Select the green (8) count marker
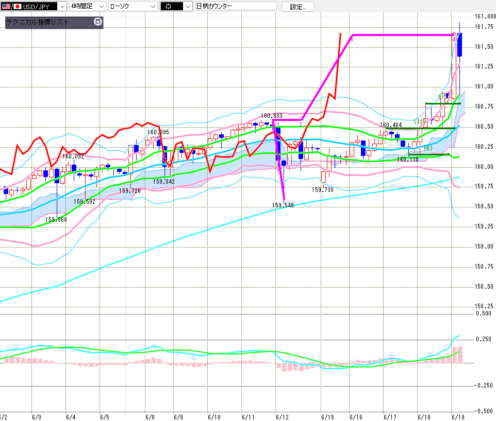496x421 pixels. click(427, 148)
